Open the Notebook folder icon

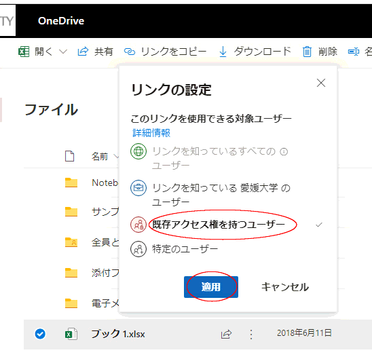[71, 183]
